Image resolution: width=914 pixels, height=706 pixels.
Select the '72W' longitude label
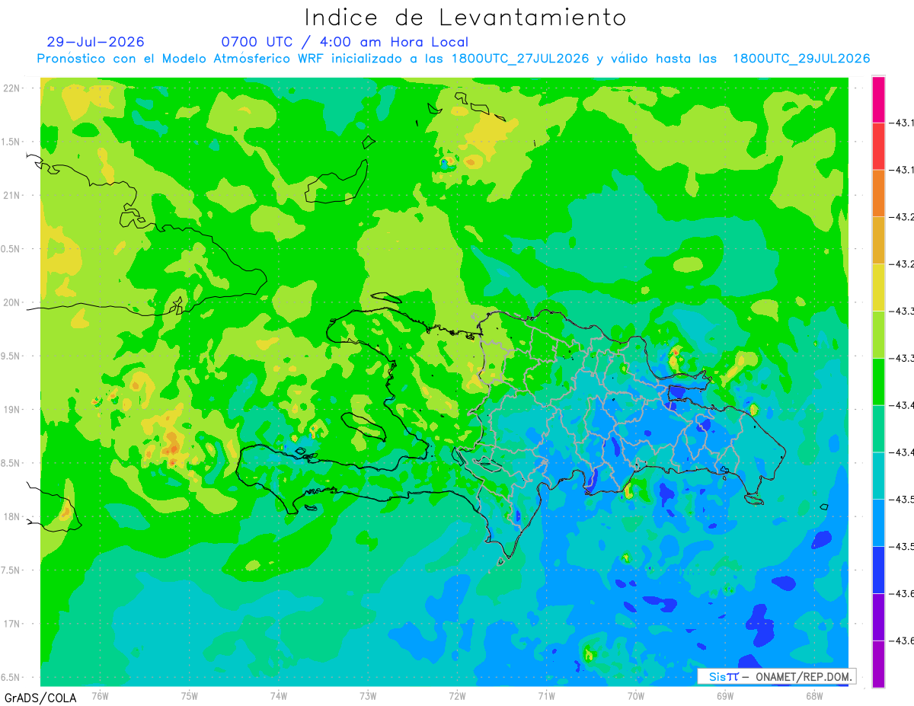coord(457,696)
